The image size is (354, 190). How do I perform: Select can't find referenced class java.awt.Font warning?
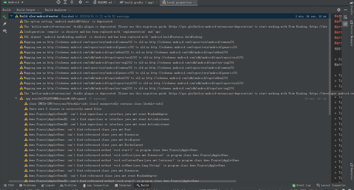(78, 130)
